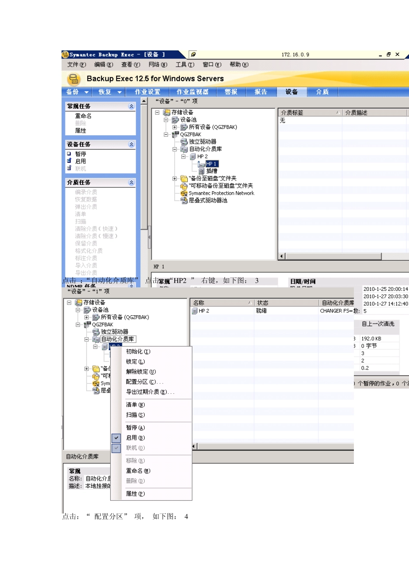The image size is (409, 579).
Task: Click the Symantec icon in the title bar
Action: (x=65, y=55)
